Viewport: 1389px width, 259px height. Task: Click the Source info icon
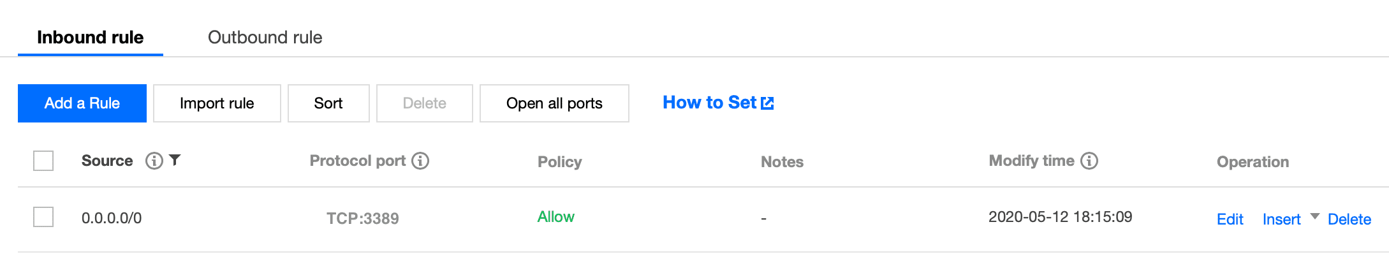[x=154, y=161]
